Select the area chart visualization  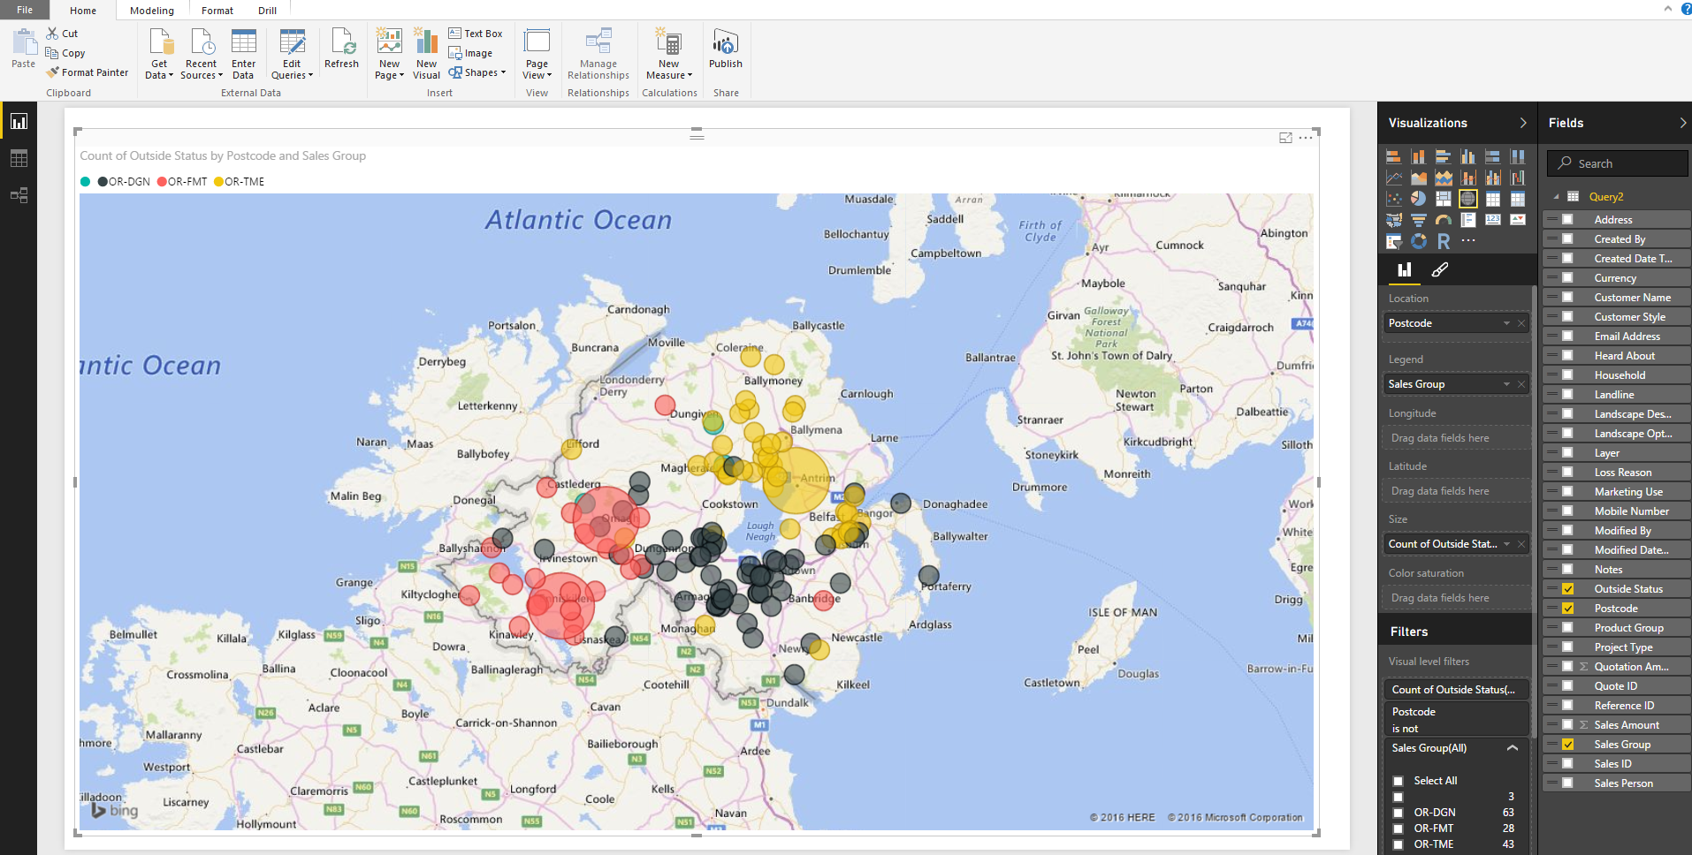pyautogui.click(x=1419, y=178)
